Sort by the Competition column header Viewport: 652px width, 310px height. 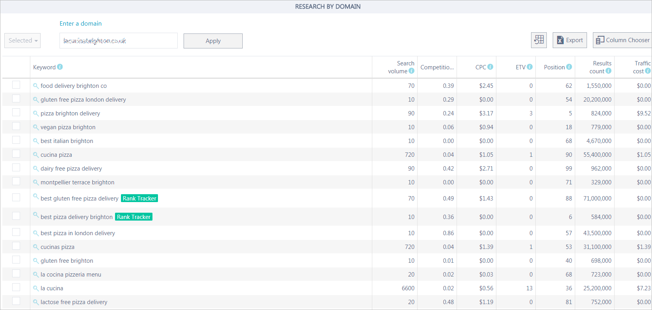(437, 67)
